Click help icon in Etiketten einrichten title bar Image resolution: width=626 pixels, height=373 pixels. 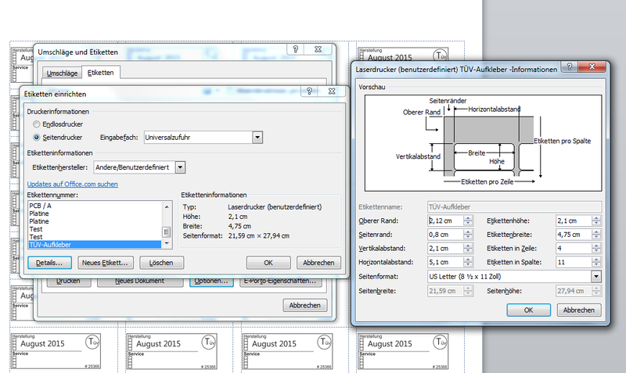tap(311, 91)
